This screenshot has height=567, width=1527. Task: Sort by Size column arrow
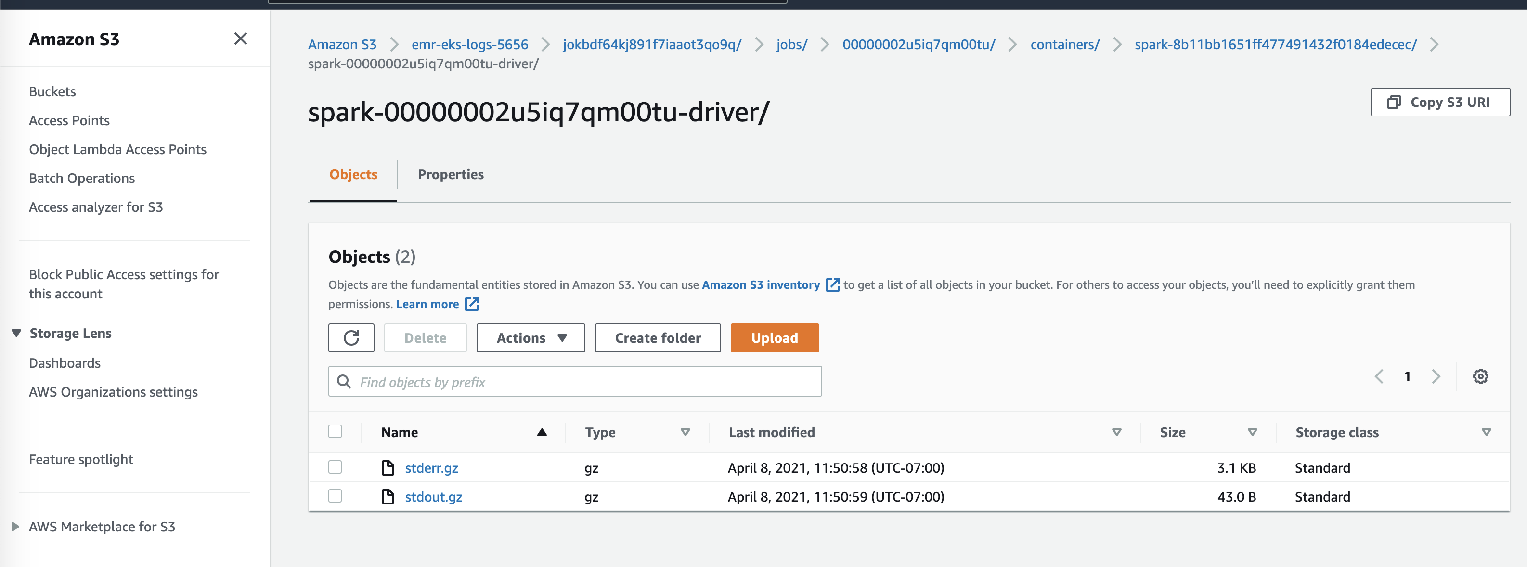coord(1253,433)
